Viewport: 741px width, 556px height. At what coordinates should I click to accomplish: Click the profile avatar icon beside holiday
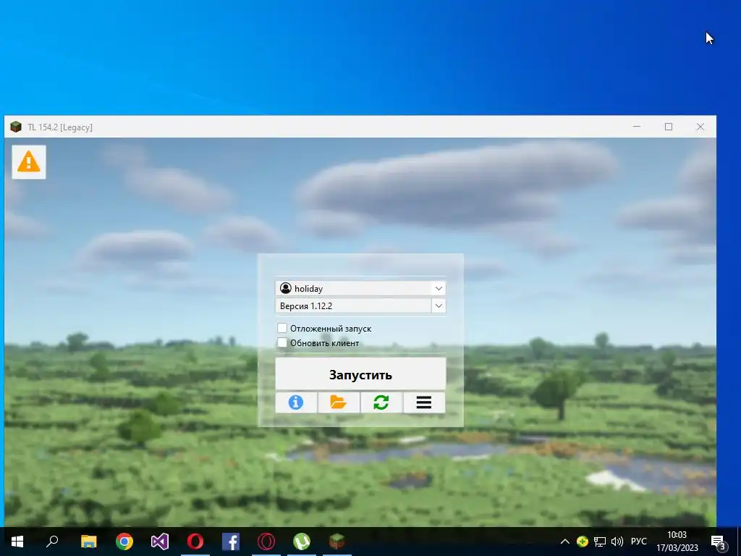(x=285, y=288)
